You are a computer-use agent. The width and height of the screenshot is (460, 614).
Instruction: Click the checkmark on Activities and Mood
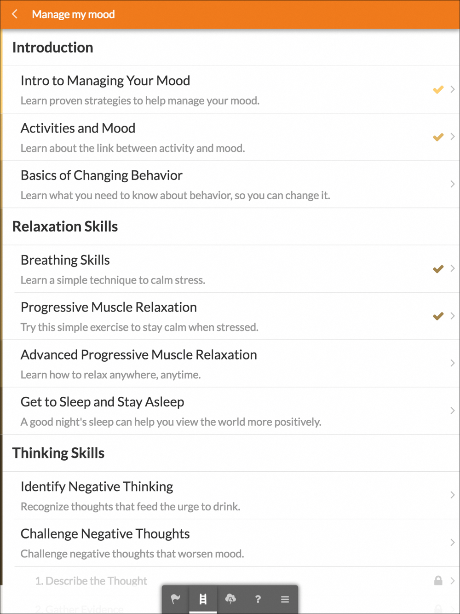pos(438,137)
